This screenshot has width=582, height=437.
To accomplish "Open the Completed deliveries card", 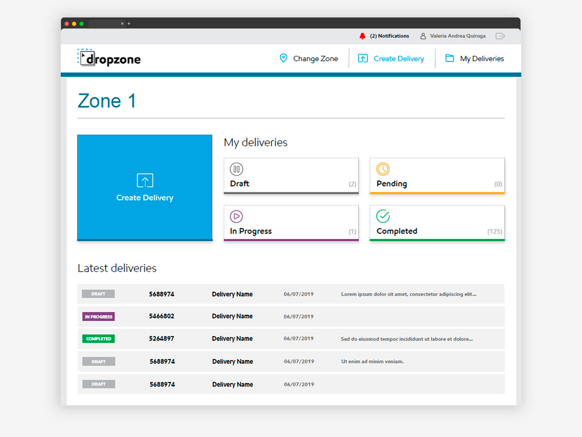I will (x=437, y=223).
